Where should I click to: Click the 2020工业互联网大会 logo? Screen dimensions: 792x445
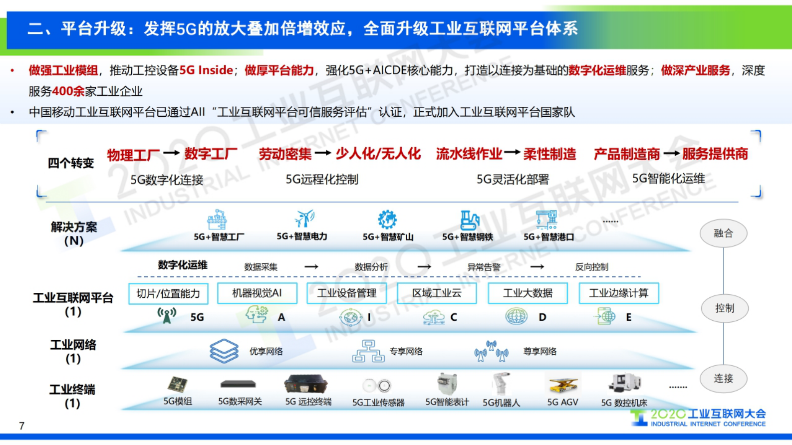click(x=698, y=418)
